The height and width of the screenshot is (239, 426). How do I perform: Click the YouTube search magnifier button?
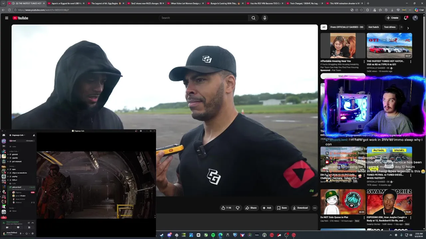[x=253, y=18]
